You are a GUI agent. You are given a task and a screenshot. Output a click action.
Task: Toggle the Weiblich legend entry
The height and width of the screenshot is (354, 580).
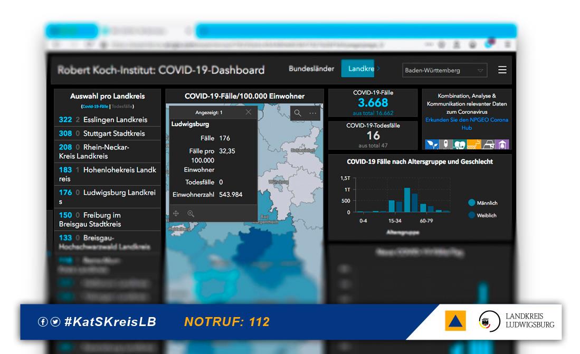(x=482, y=215)
